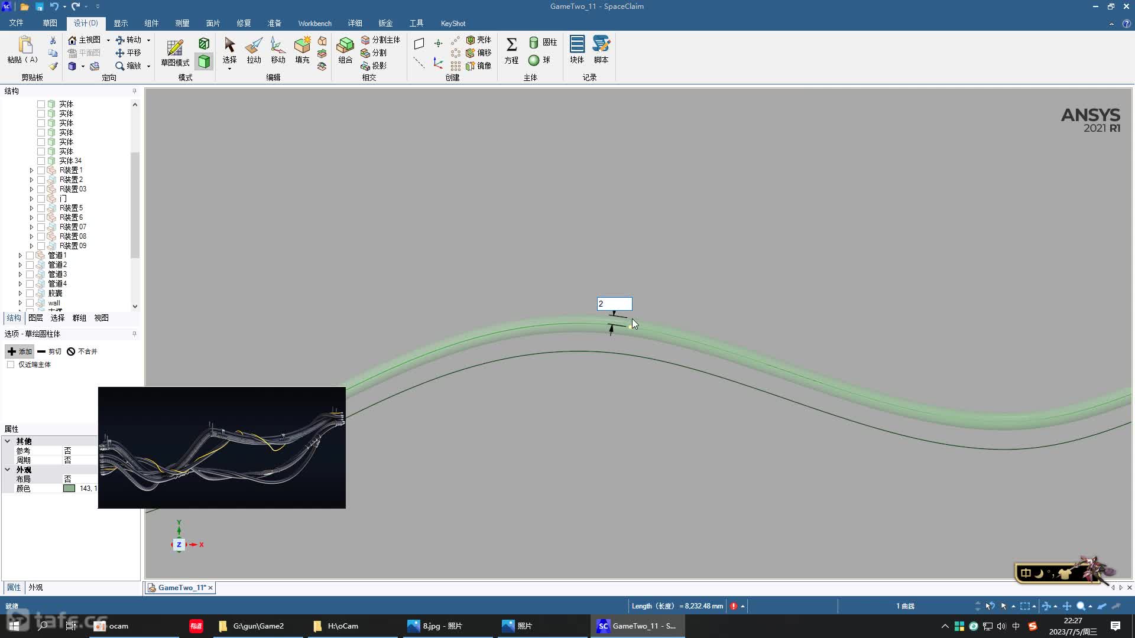This screenshot has width=1135, height=638.
Task: Open the 缩放 dropdown arrow
Action: 148,66
